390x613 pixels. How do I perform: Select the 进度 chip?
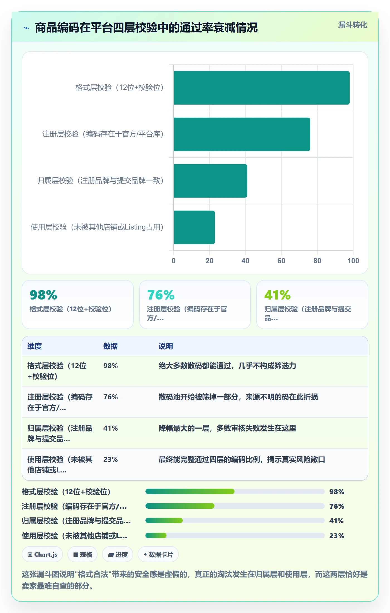(118, 554)
